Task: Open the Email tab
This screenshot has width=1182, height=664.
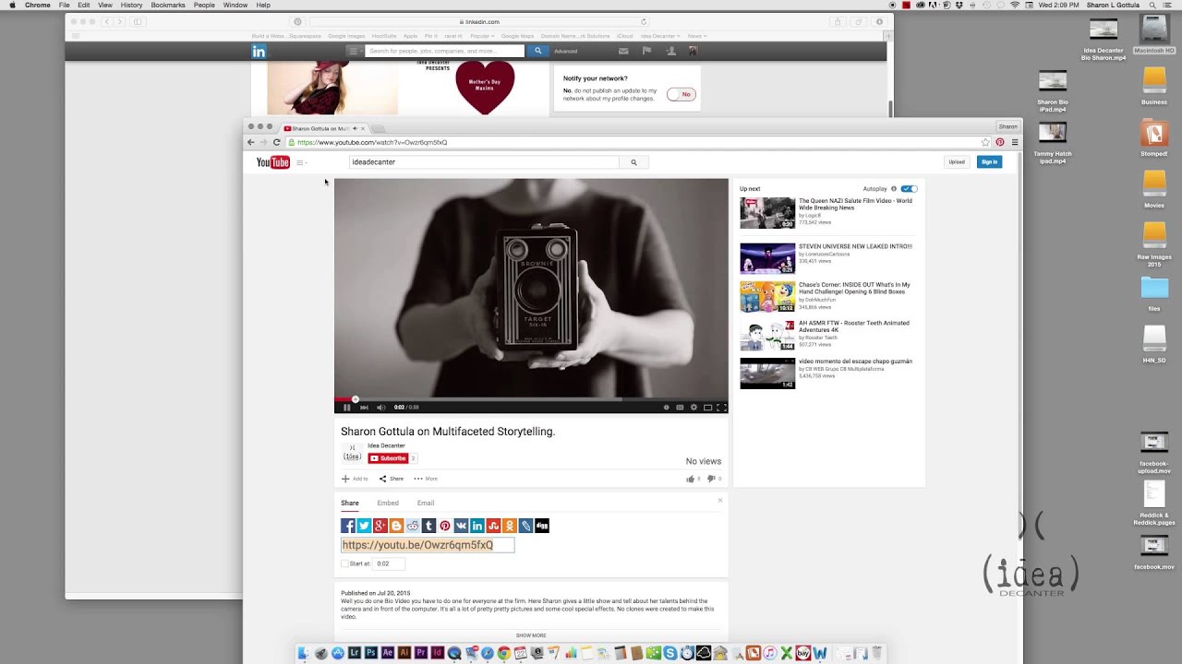Action: coord(426,503)
